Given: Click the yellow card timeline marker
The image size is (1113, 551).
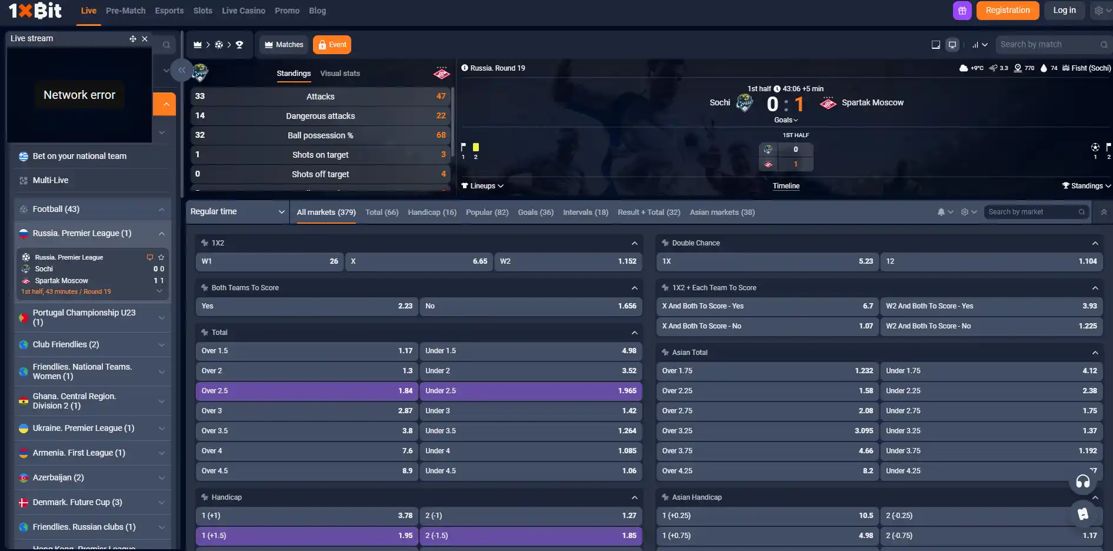Looking at the screenshot, I should tap(476, 147).
